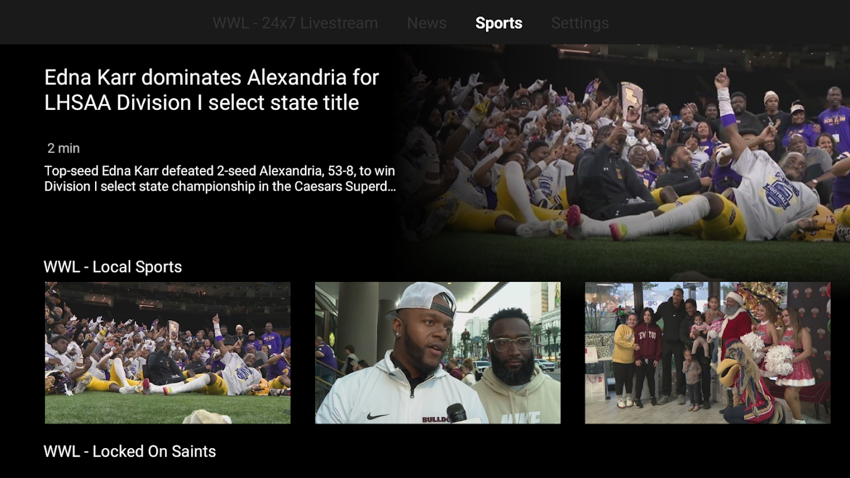Click the Top-seed Edna Karr description text
Viewport: 850px width, 478px height.
(x=220, y=179)
